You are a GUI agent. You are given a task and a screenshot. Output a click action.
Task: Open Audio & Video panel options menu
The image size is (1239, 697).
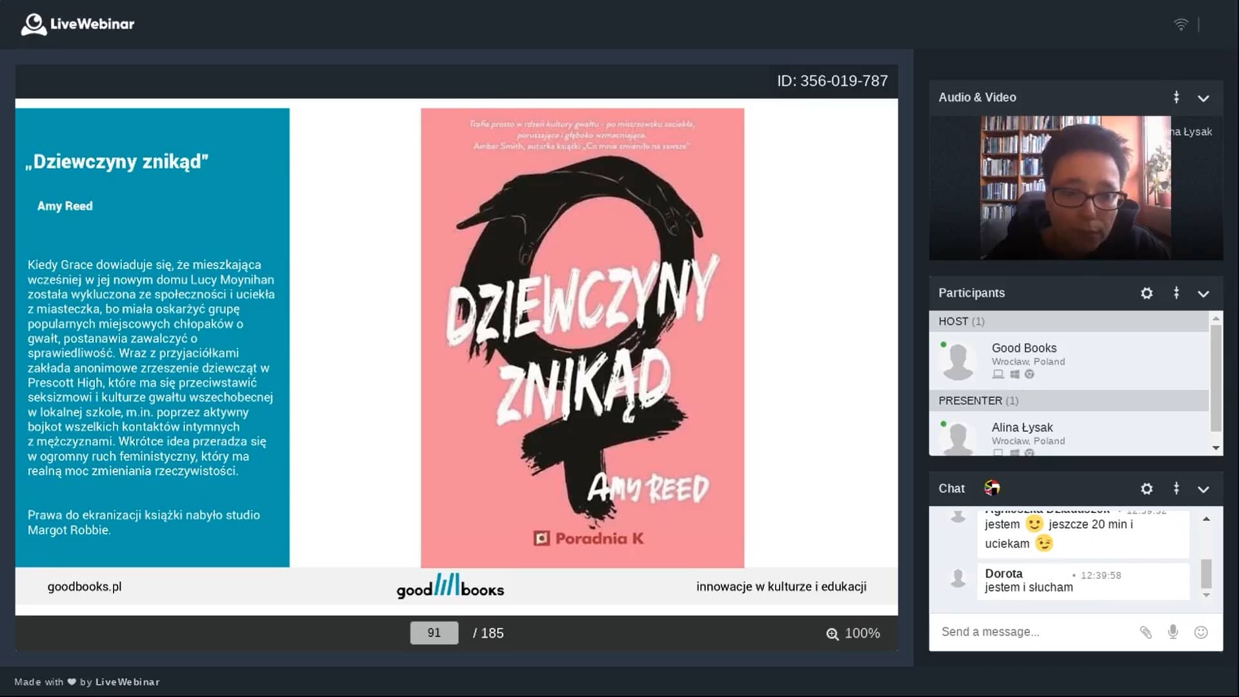(x=1176, y=97)
